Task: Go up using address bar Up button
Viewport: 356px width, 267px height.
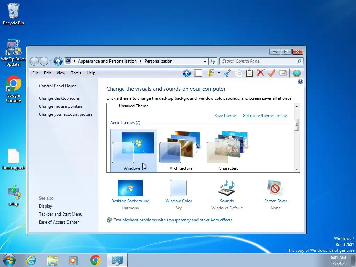Action: point(58,61)
